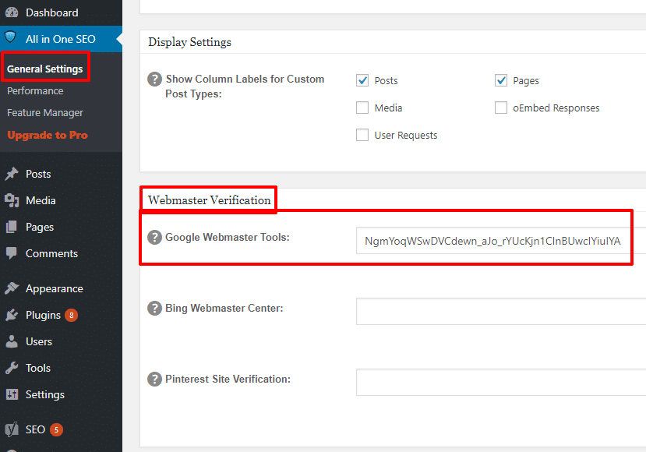The image size is (646, 452).
Task: Tick the User Requests checkbox
Action: [362, 135]
